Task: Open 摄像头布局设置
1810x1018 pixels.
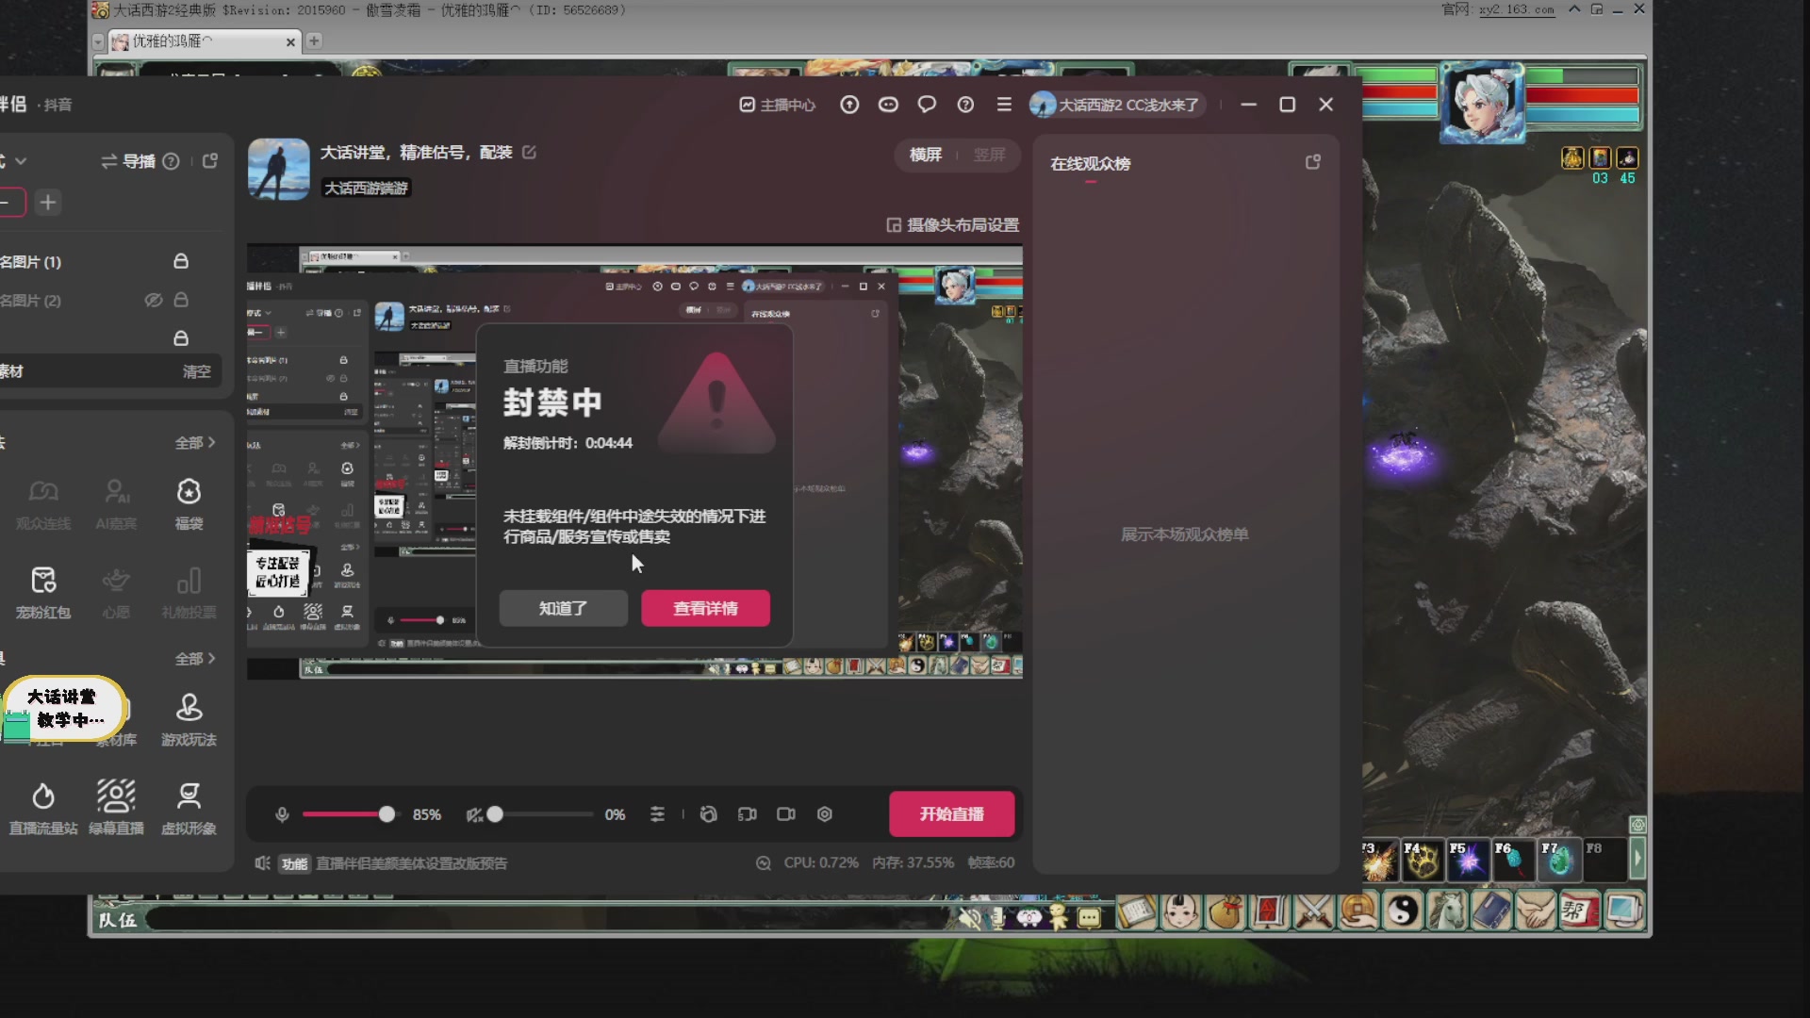Action: tap(953, 225)
